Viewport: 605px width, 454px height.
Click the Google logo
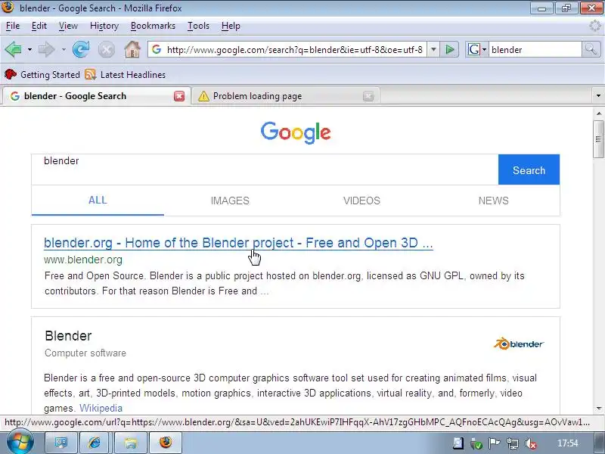[x=296, y=132]
